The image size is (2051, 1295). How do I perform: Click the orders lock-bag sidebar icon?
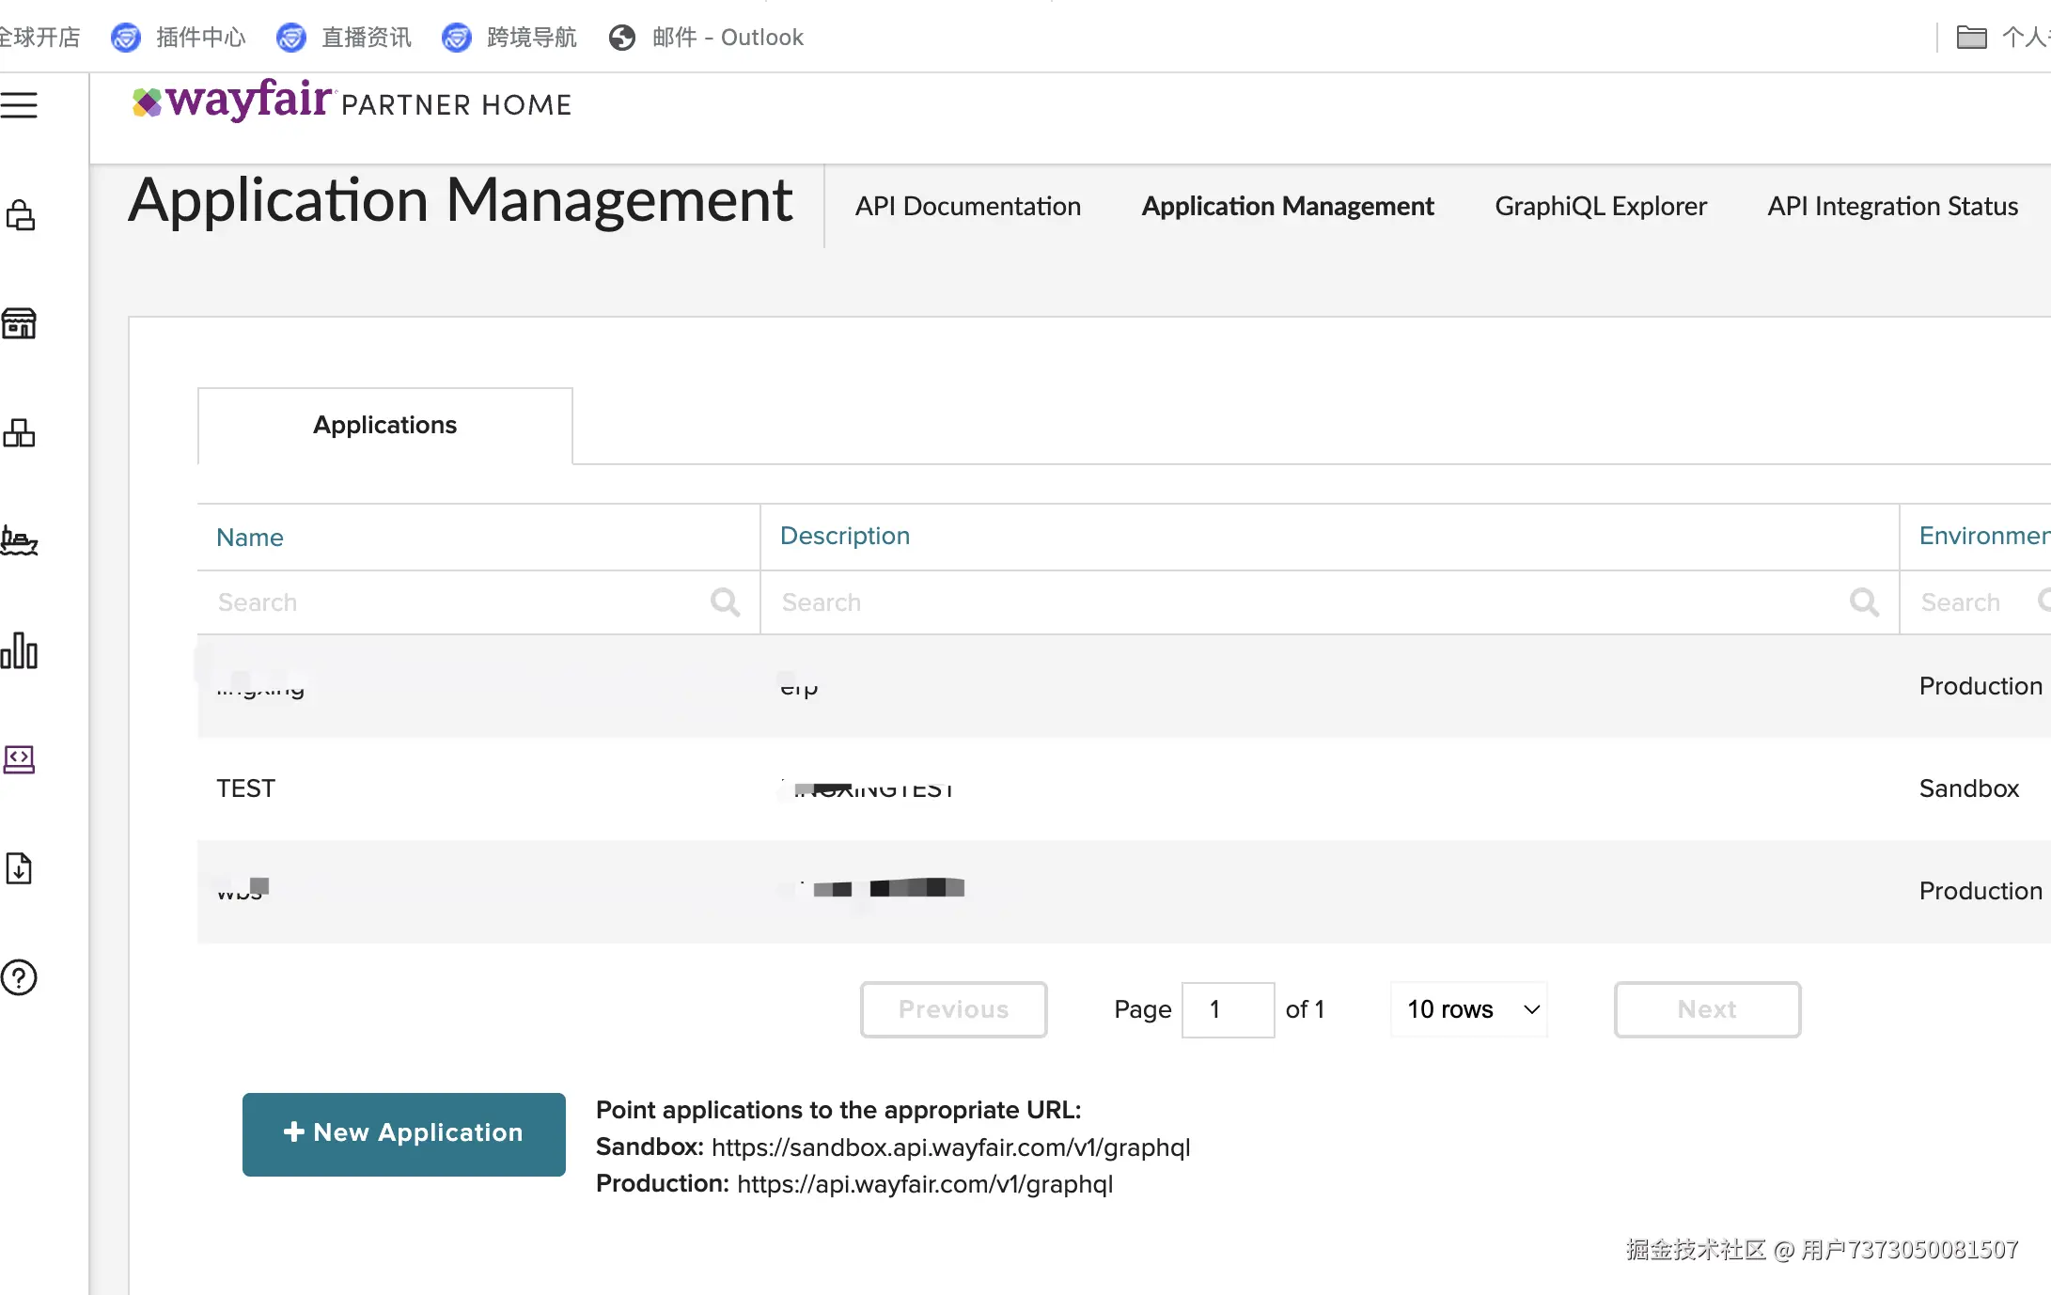[x=20, y=215]
